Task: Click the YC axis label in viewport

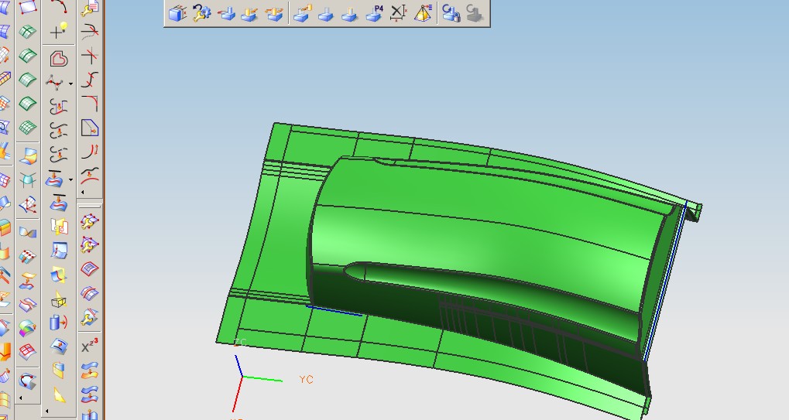Action: (306, 379)
